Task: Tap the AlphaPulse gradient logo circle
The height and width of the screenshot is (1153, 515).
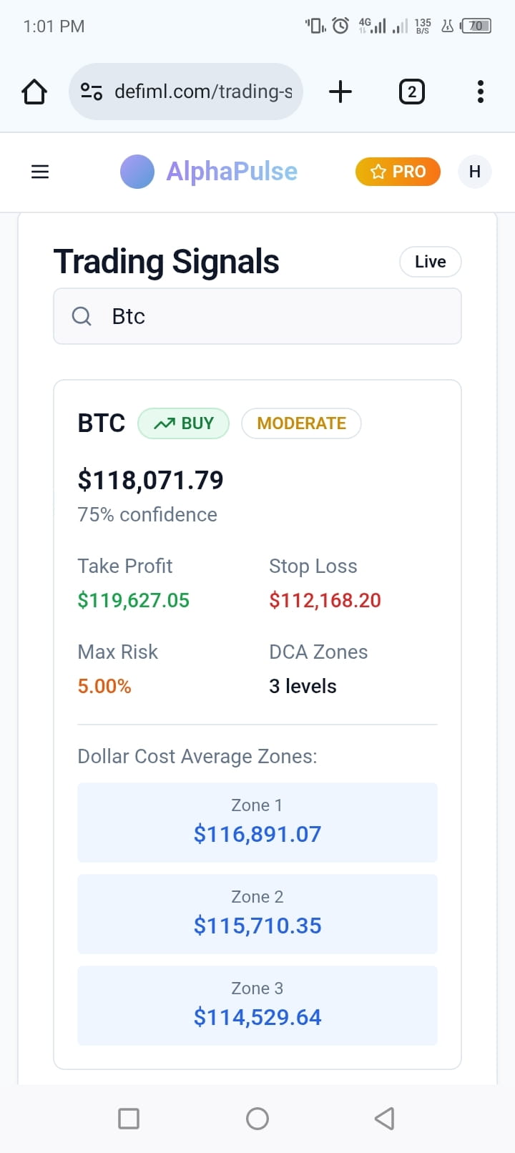Action: (x=137, y=172)
